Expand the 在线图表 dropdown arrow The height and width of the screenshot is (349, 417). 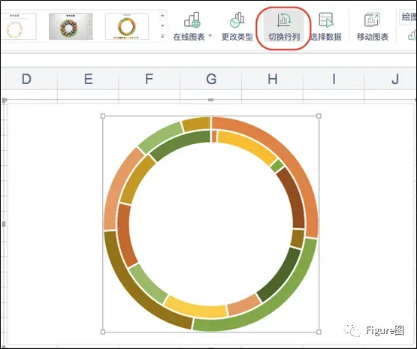pos(210,35)
